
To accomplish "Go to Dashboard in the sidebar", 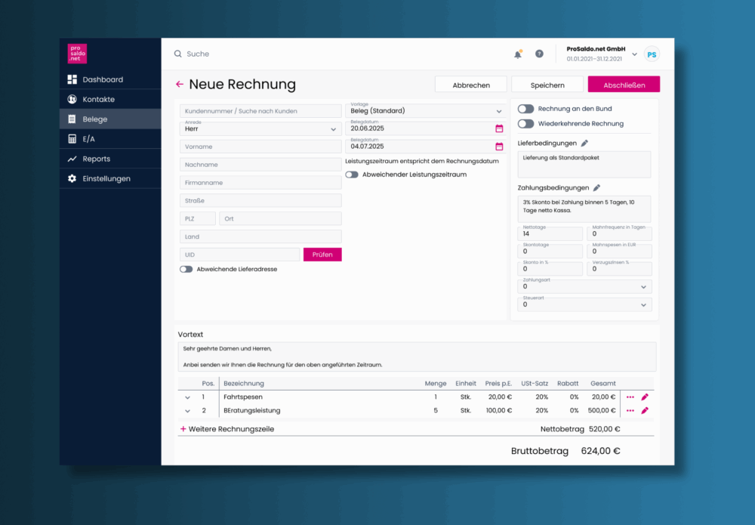I will tap(103, 79).
